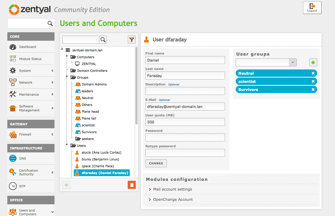Click the Password field
Viewport: 335px width, 216px height.
[x=185, y=137]
